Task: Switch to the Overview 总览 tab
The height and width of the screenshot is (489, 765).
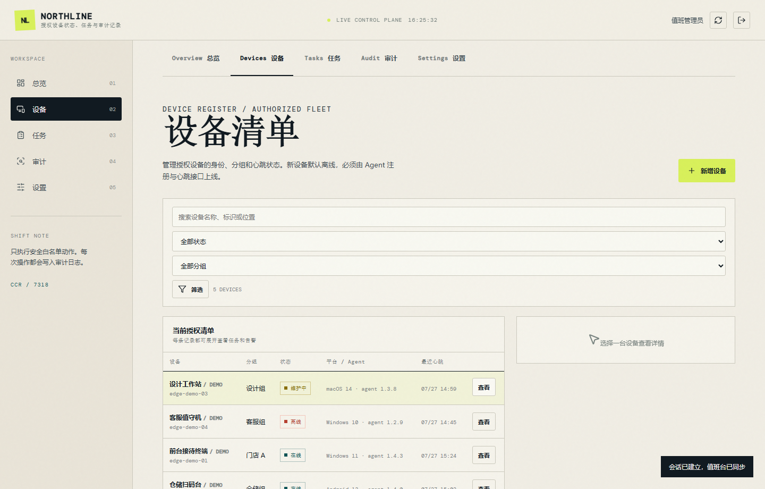Action: pyautogui.click(x=195, y=58)
